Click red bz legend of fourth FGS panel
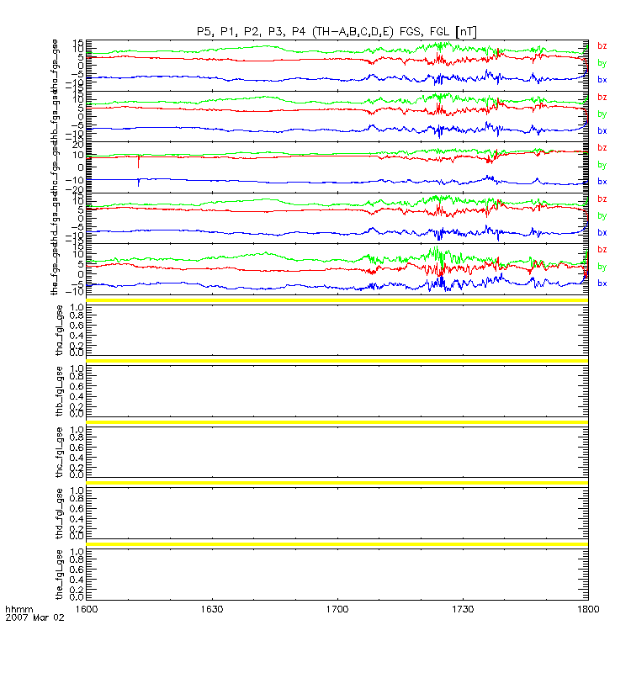This screenshot has width=631, height=673. point(602,199)
